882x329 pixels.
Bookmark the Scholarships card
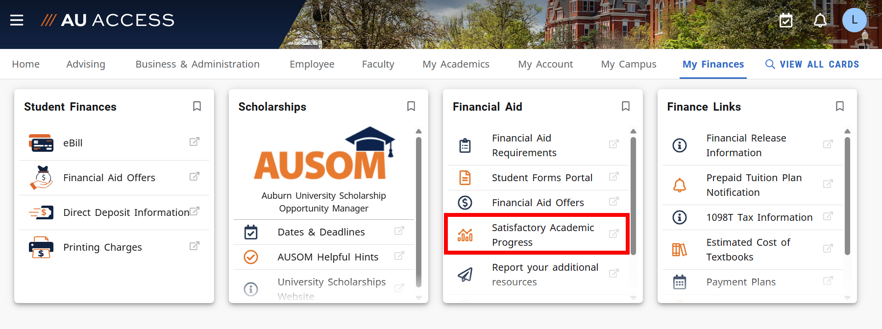411,106
